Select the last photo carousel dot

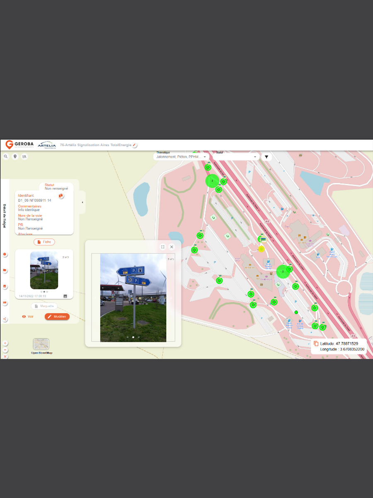138,337
